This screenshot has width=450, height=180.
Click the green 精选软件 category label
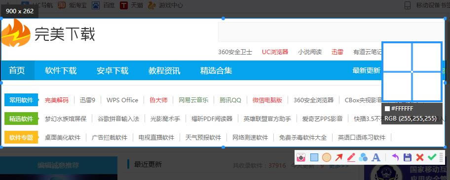click(21, 119)
